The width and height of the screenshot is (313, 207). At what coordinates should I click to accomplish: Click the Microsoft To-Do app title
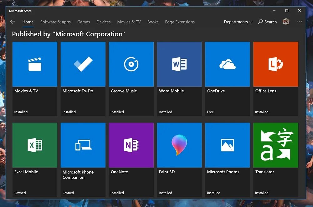coord(78,91)
